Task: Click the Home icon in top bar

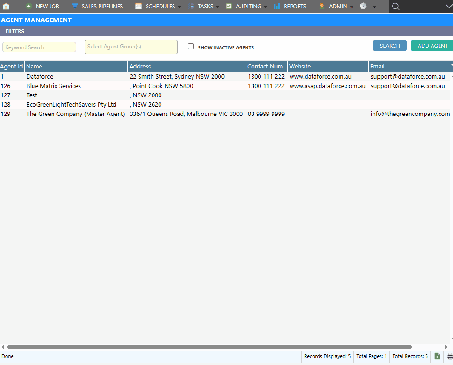Action: 6,7
